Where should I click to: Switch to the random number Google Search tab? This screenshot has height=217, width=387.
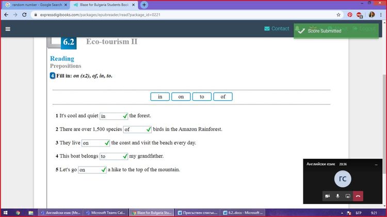coord(35,5)
